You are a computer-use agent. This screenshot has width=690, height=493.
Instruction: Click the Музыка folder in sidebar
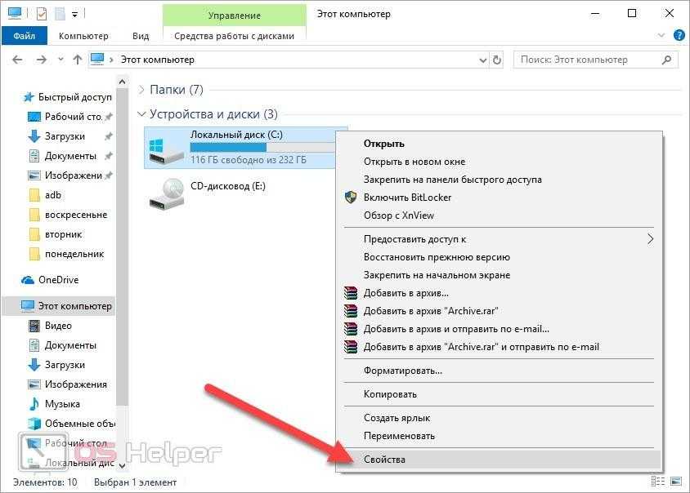(x=62, y=404)
